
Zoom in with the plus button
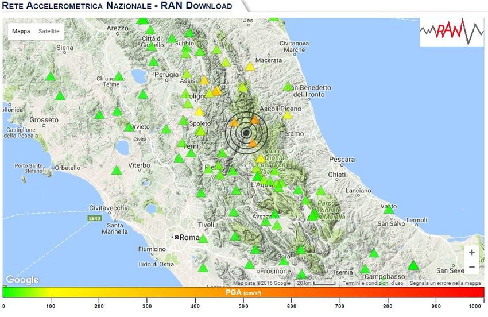click(x=471, y=252)
